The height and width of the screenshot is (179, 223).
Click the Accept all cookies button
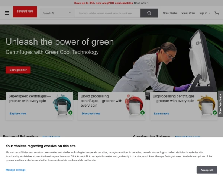[207, 170]
